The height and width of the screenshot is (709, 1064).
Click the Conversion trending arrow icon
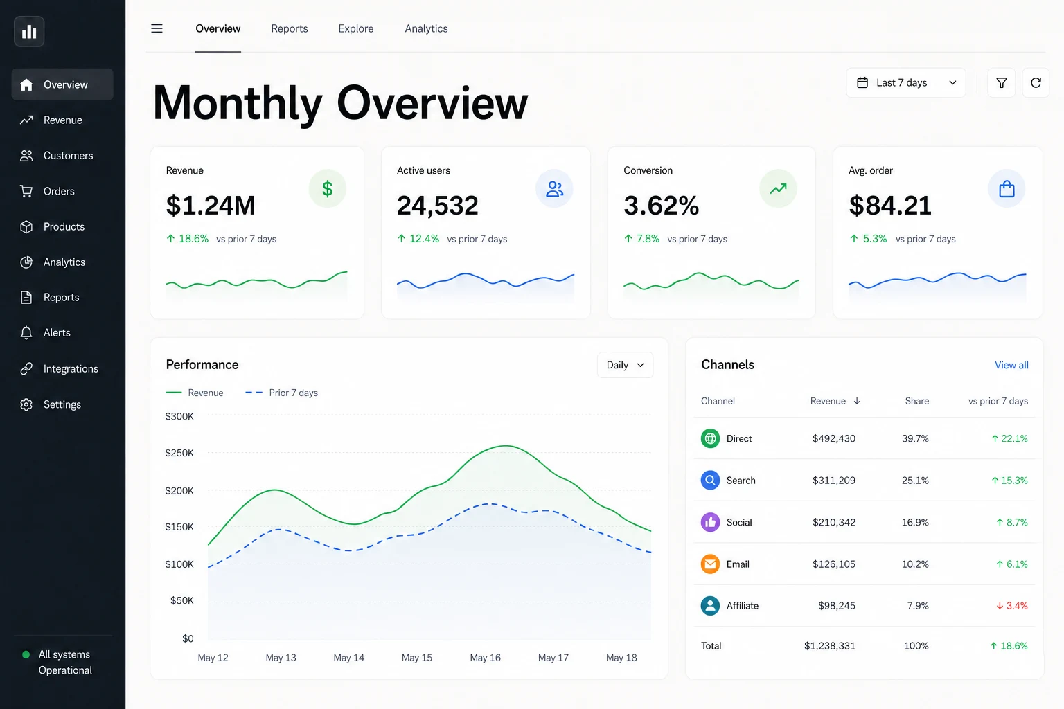point(778,188)
